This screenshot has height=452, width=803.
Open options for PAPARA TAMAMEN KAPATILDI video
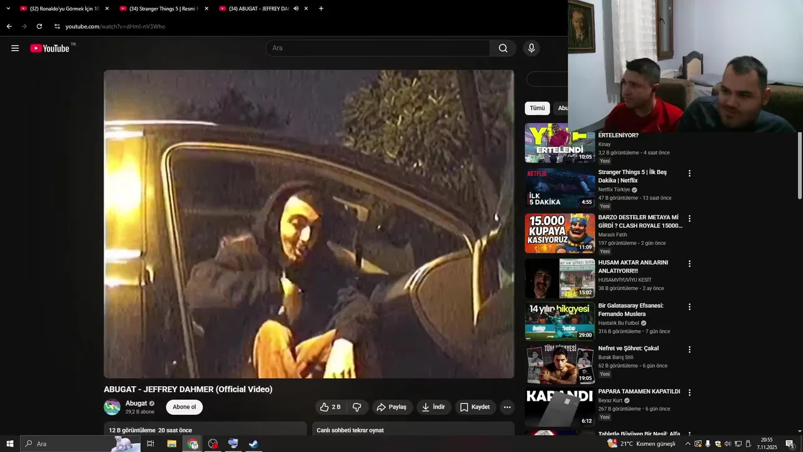(689, 392)
